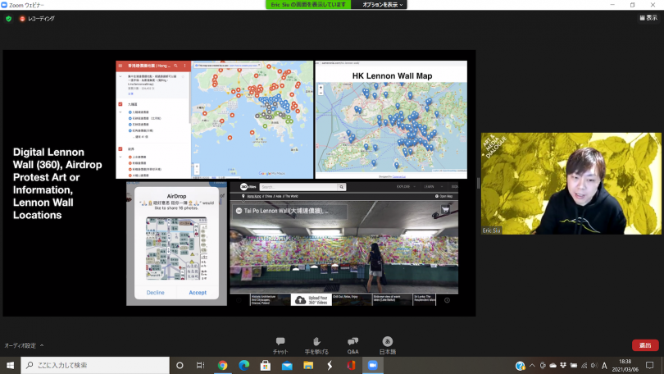Open the Wi-Fi network tray icon
This screenshot has width=664, height=374.
click(x=584, y=365)
